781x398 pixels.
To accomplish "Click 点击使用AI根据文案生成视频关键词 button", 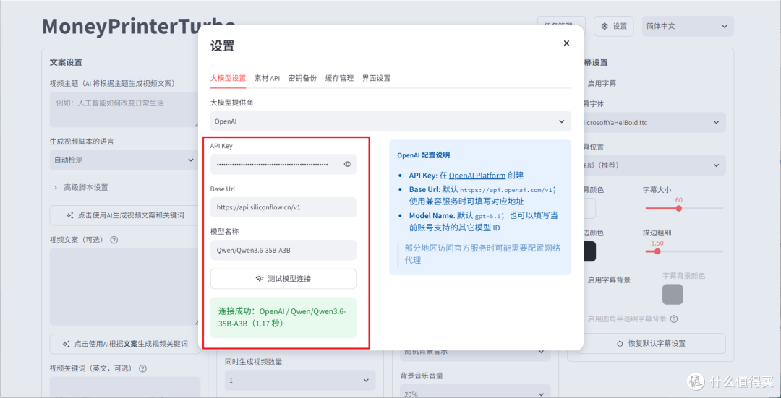I will point(125,344).
